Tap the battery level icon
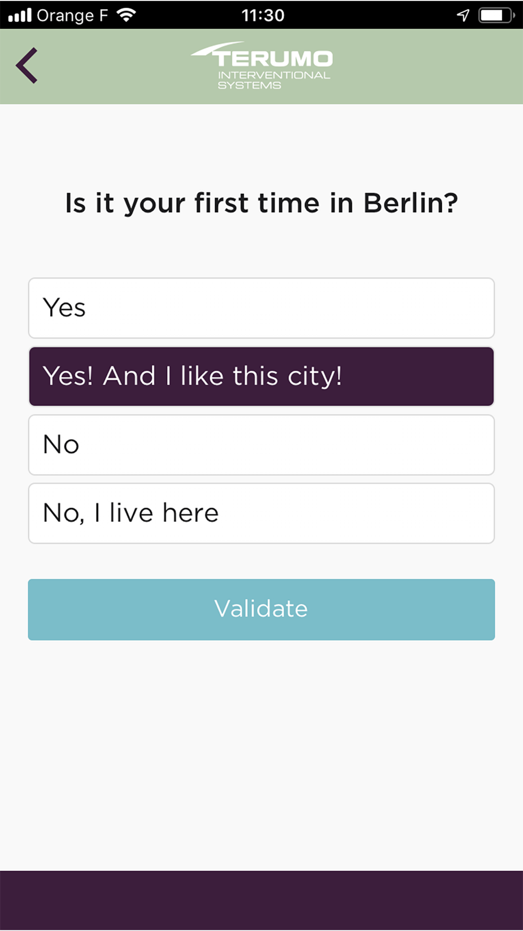 pyautogui.click(x=496, y=15)
